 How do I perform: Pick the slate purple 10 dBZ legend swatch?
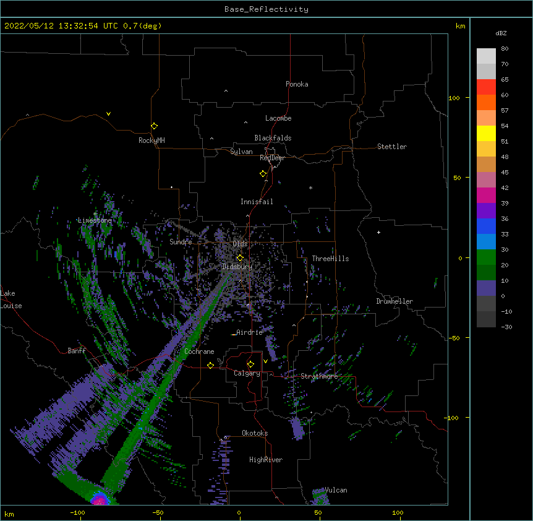point(486,288)
